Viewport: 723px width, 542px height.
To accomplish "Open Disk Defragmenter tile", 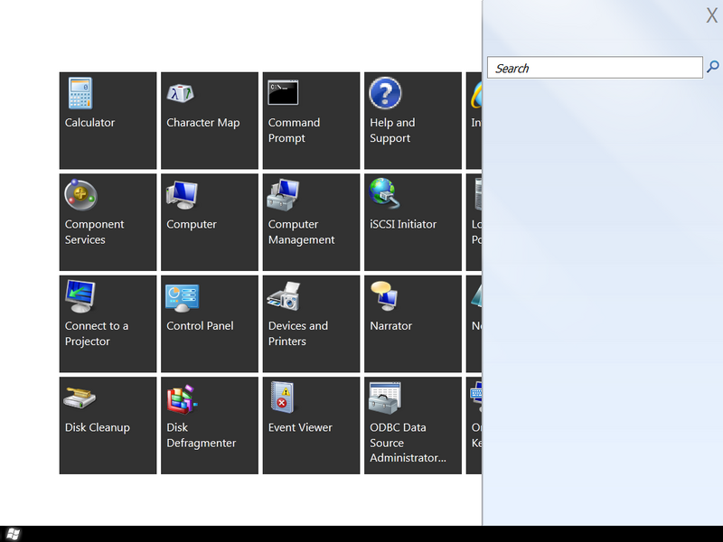I will tap(210, 425).
